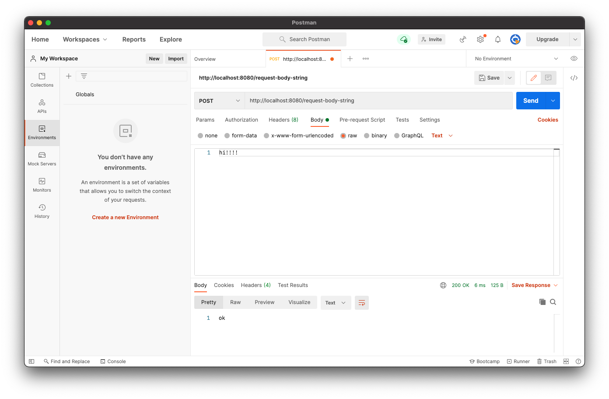Click the Search Postman field
Viewport: 609px width, 399px height.
click(x=304, y=39)
